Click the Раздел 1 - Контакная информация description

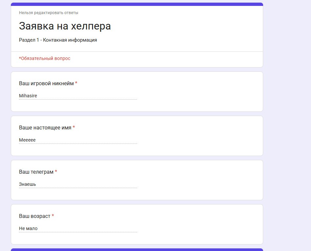point(58,40)
